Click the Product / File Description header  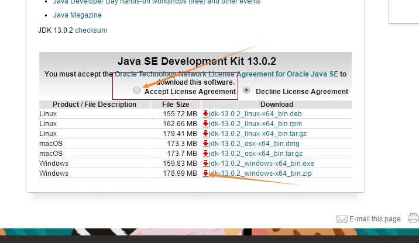(x=94, y=105)
